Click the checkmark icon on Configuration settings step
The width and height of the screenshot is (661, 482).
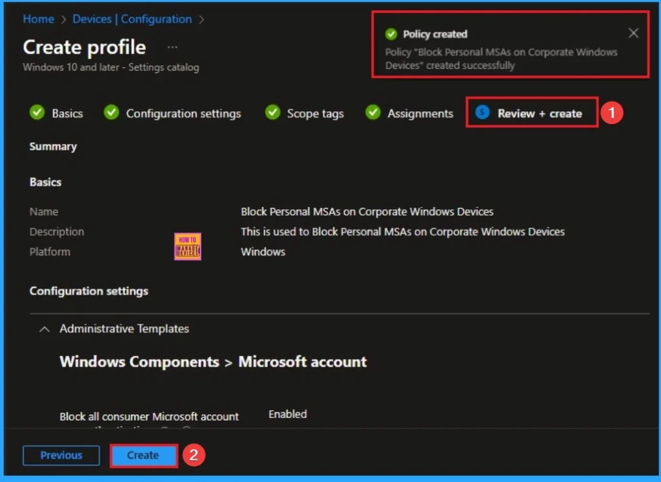(x=111, y=112)
